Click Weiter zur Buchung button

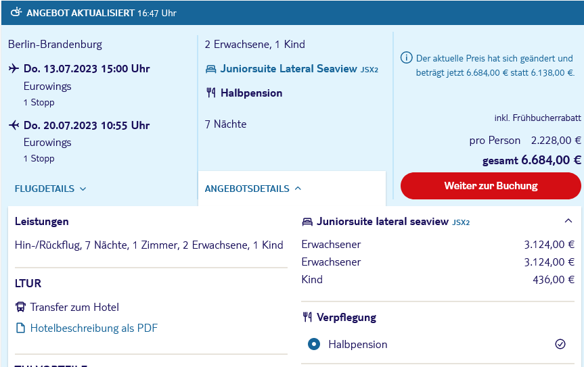point(491,186)
